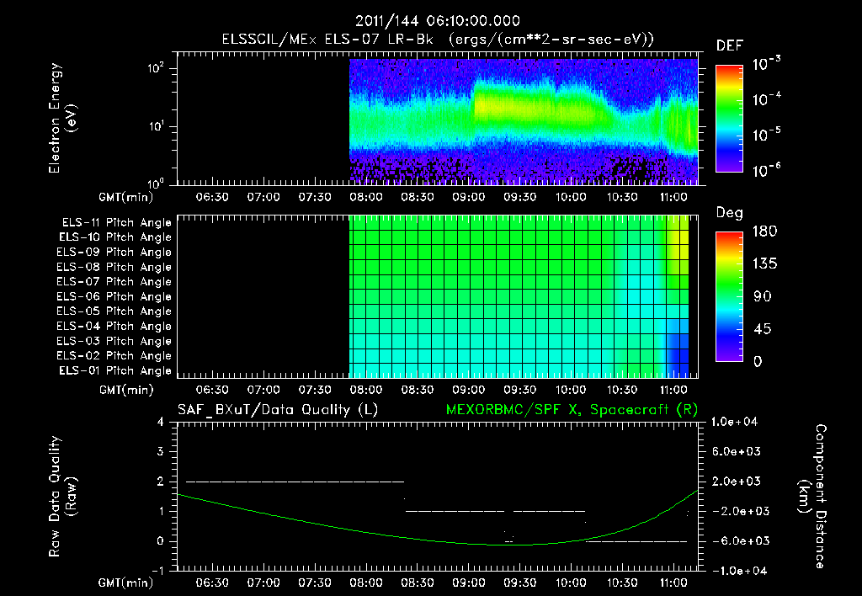Image resolution: width=862 pixels, height=596 pixels.
Task: Select the ELS-04 Pitch Angle row label
Action: pyautogui.click(x=114, y=326)
